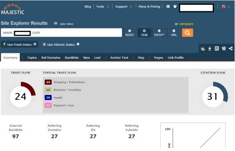Click the UK flag language icon
The width and height of the screenshot is (235, 151).
(223, 7)
